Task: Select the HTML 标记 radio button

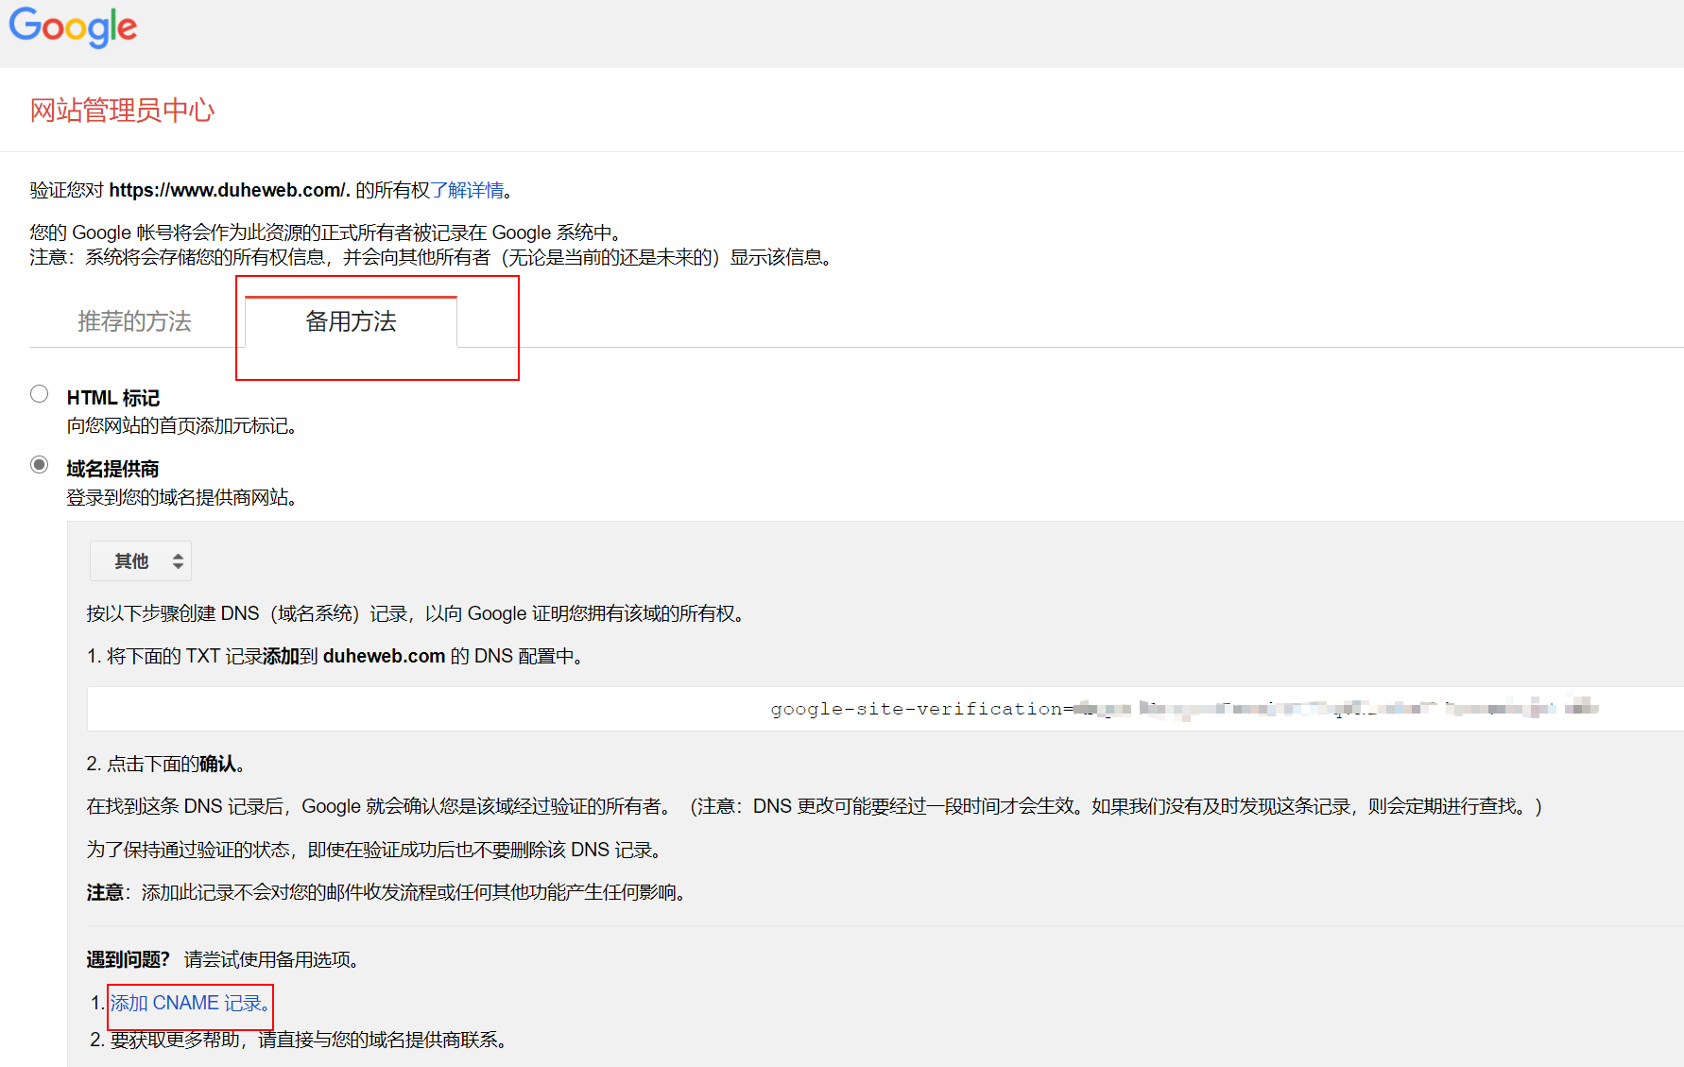Action: tap(39, 394)
